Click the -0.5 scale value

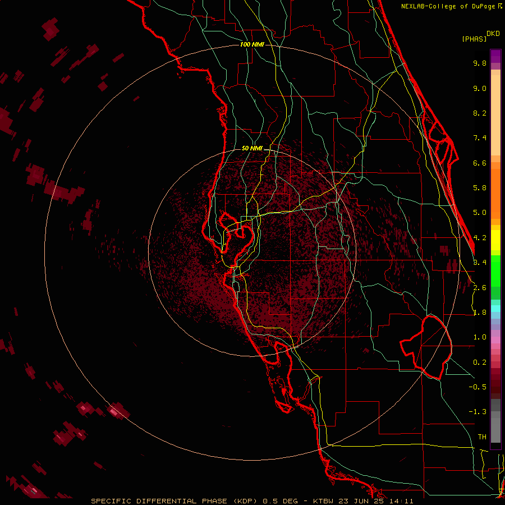coord(478,387)
